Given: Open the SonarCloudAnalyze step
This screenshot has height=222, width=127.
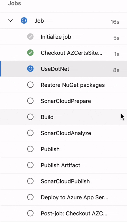Looking at the screenshot, I should click(63, 133).
